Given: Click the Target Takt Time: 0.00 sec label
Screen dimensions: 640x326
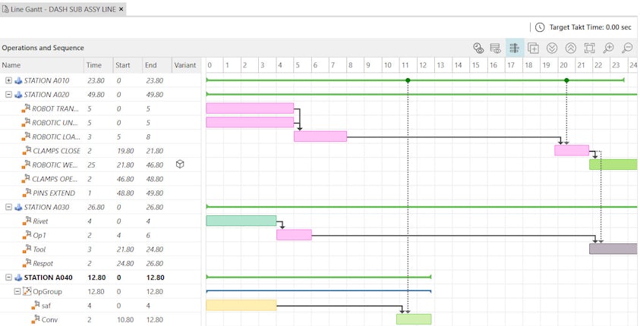Looking at the screenshot, I should [x=590, y=27].
